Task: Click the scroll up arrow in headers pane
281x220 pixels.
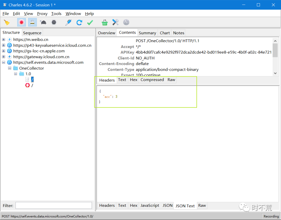Action: pyautogui.click(x=275, y=41)
